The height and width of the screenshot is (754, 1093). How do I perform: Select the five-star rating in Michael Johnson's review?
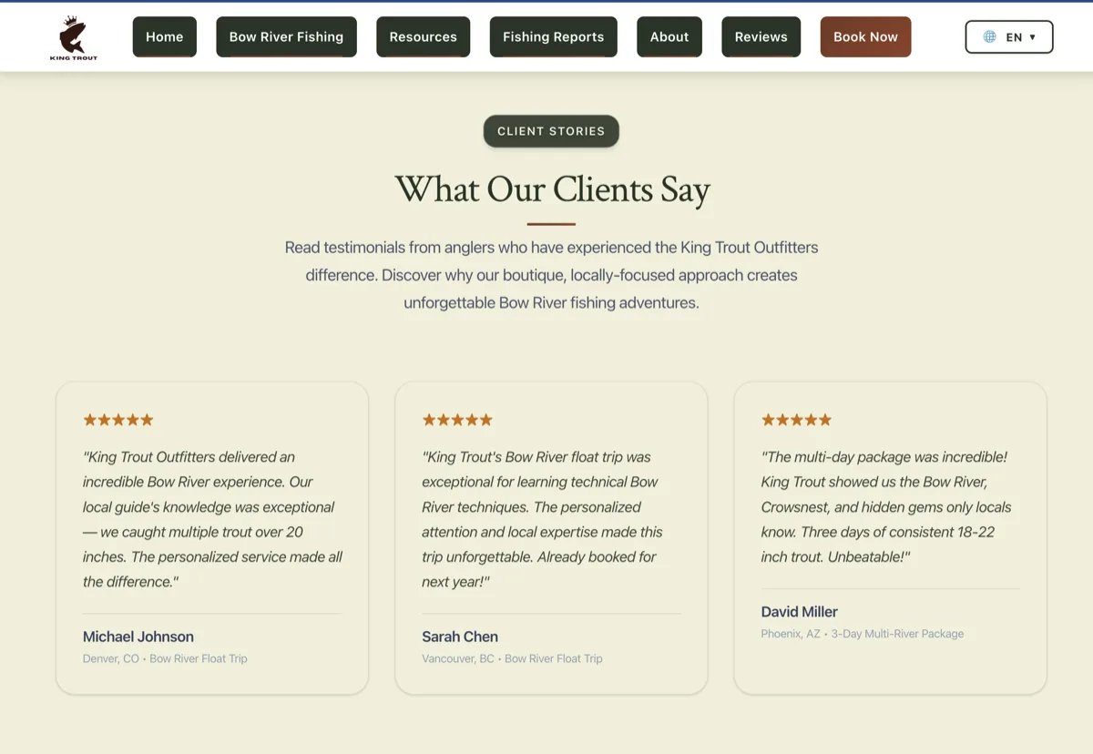117,420
